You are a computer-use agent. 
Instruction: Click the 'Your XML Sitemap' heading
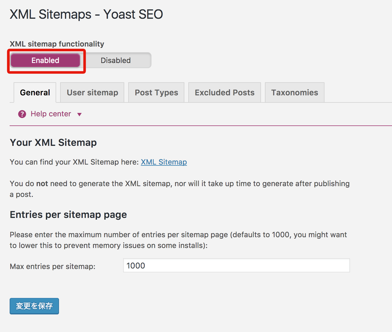(53, 142)
